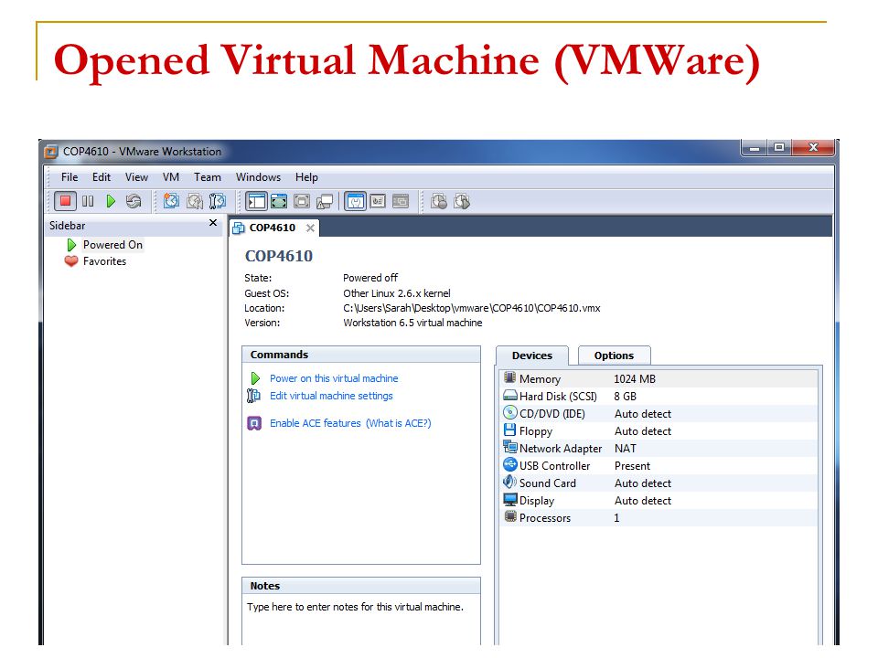This screenshot has width=878, height=658.
Task: Select the Present USB Controller value
Action: tap(632, 465)
